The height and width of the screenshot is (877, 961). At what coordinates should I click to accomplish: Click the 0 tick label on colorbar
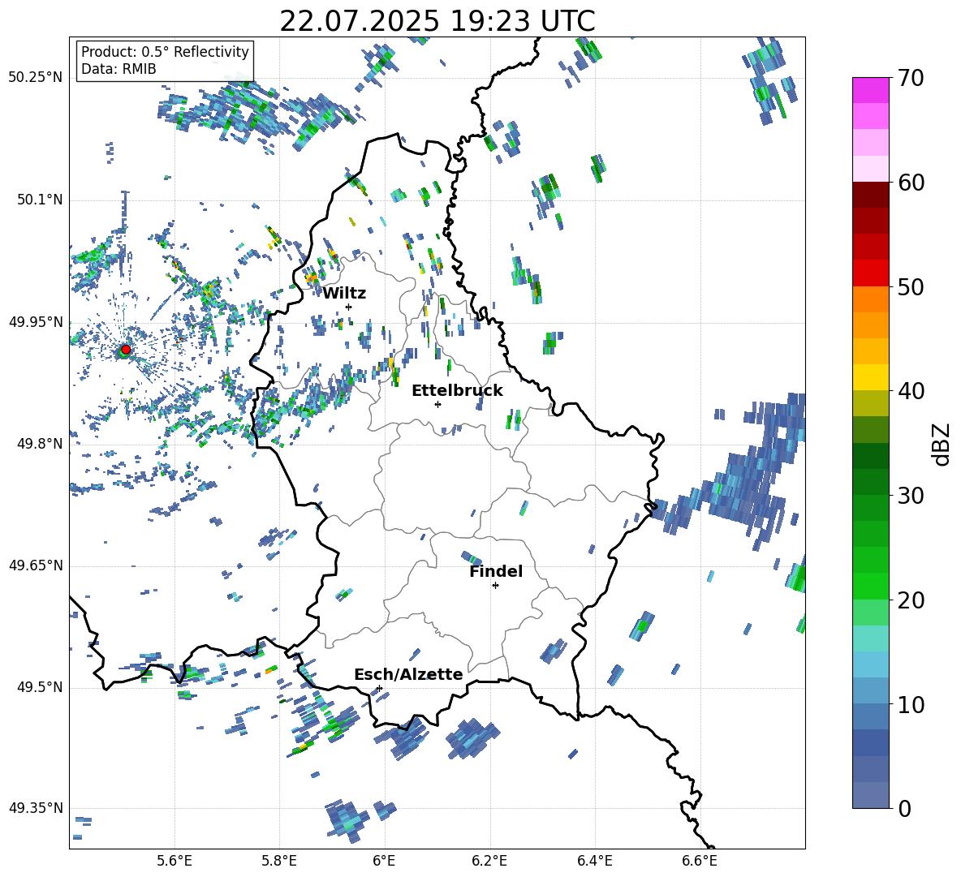tap(904, 808)
